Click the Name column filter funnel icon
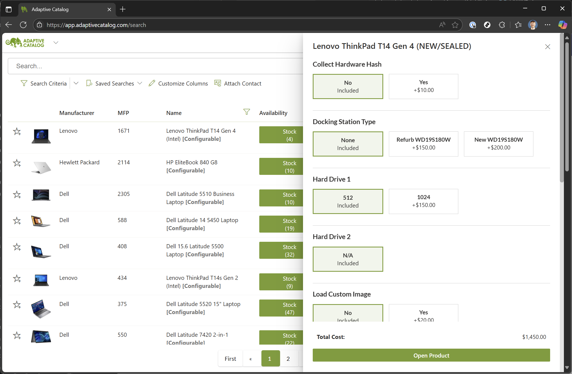This screenshot has height=374, width=572. coord(247,112)
